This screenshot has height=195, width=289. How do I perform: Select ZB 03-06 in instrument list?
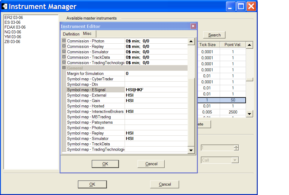click(x=12, y=42)
